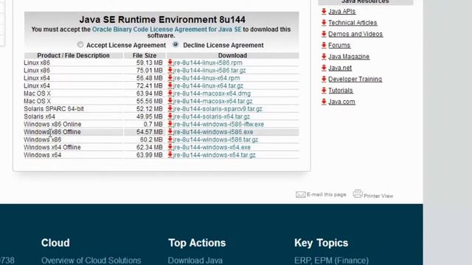This screenshot has height=265, width=472.
Task: Open Oracle Binary Code License Agreement link
Action: click(x=167, y=29)
